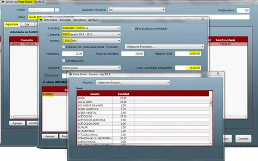Image resolution: width=258 pixels, height=161 pixels.
Task: Click the Cant.Cosechada column header
Action: (x=225, y=40)
